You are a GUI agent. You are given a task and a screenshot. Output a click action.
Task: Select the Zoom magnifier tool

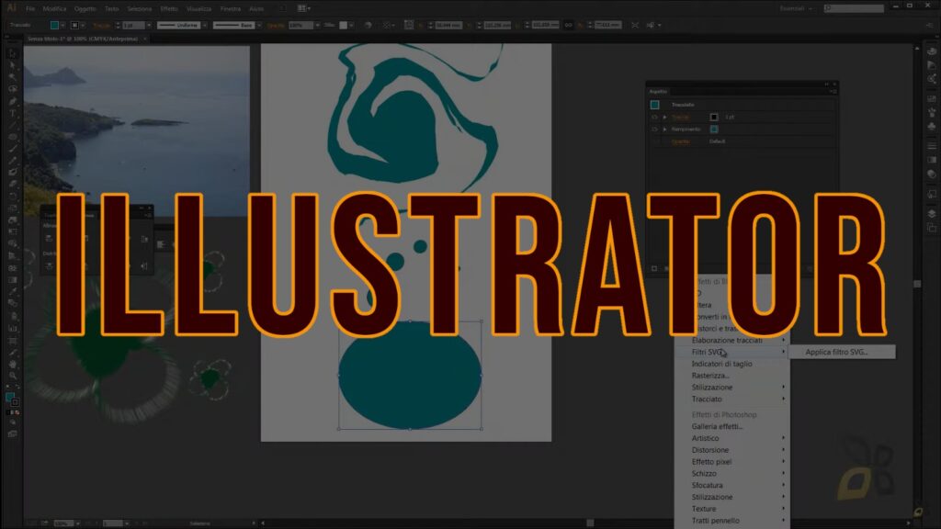point(12,376)
